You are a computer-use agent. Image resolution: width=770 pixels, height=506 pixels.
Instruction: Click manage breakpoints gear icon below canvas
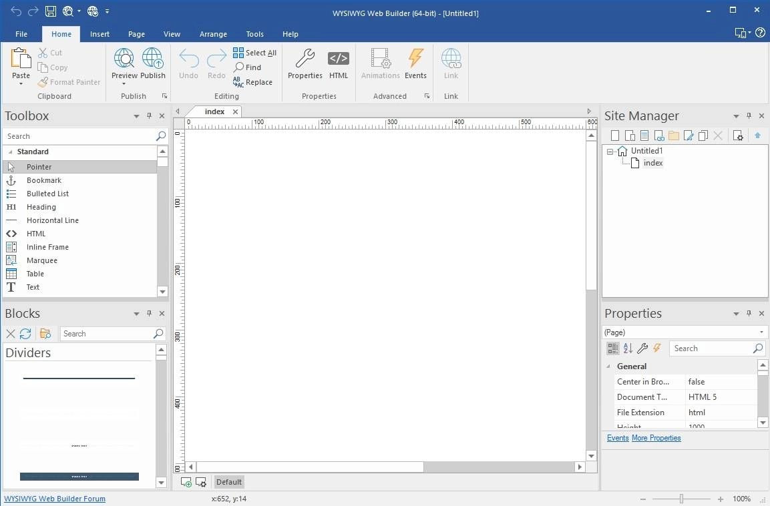(201, 482)
